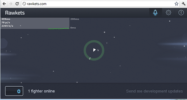This screenshot has height=100, width=187.
Task: Click the green latency graph line
Action: coord(59,29)
